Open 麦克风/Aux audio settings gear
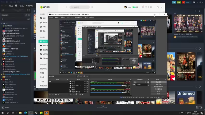The image size is (205, 115). [129, 86]
